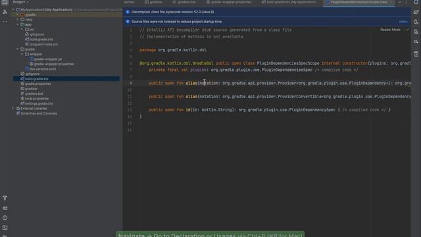
Task: Open build.gradle.kts inside app folder
Action: (39, 39)
